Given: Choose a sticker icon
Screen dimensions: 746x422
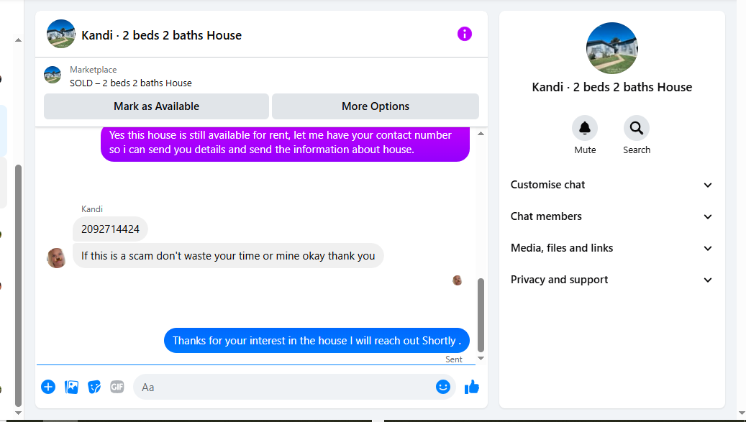Looking at the screenshot, I should pos(94,387).
